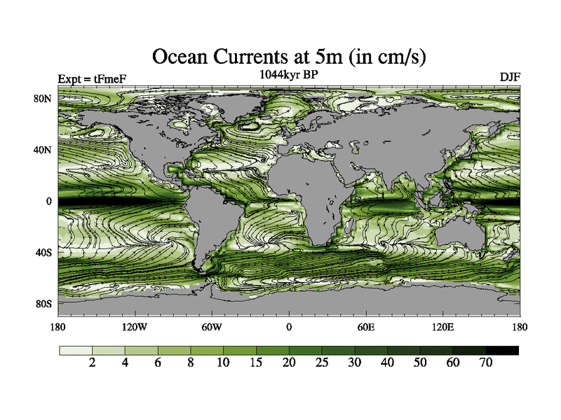Choose the colorbar swatch between 4 and 6
The width and height of the screenshot is (561, 420).
click(141, 350)
